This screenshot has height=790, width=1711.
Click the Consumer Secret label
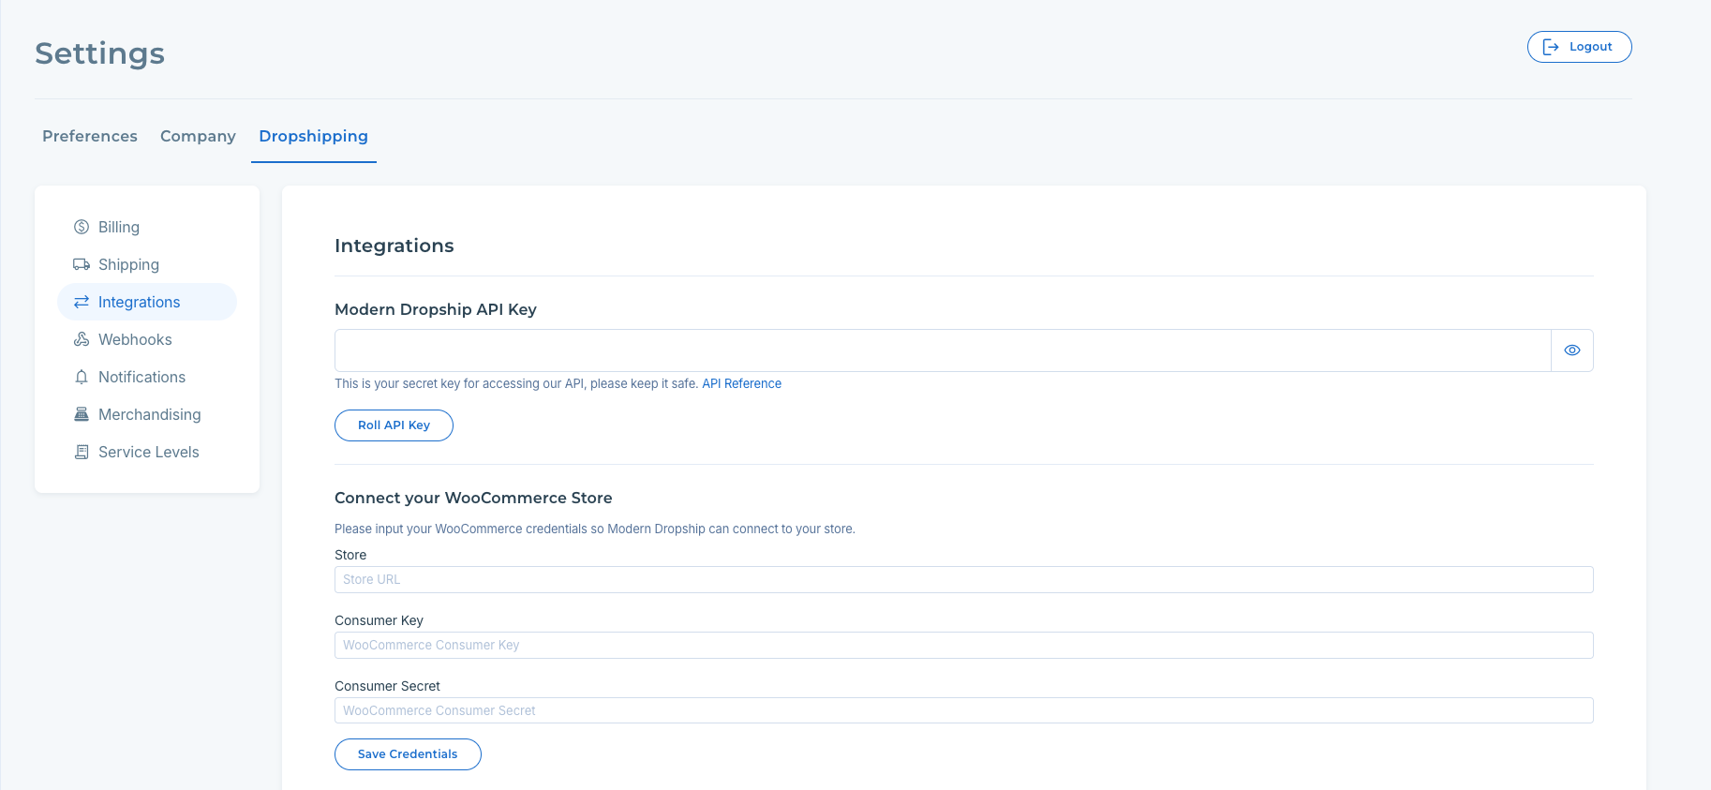[387, 686]
